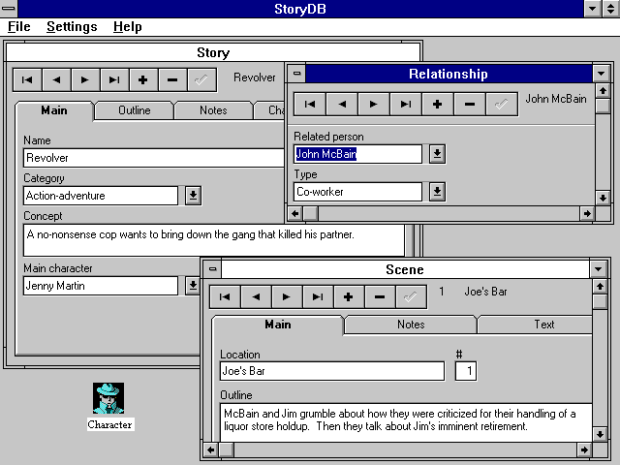Image resolution: width=620 pixels, height=465 pixels.
Task: Add a new Scene record
Action: point(348,296)
